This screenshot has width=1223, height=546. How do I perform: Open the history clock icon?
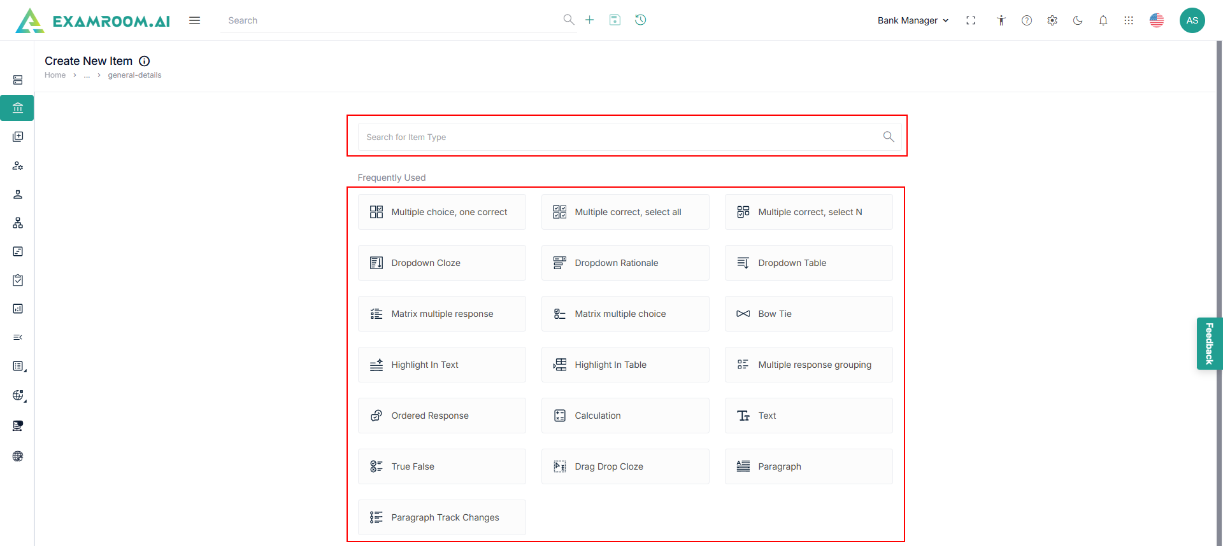coord(641,20)
